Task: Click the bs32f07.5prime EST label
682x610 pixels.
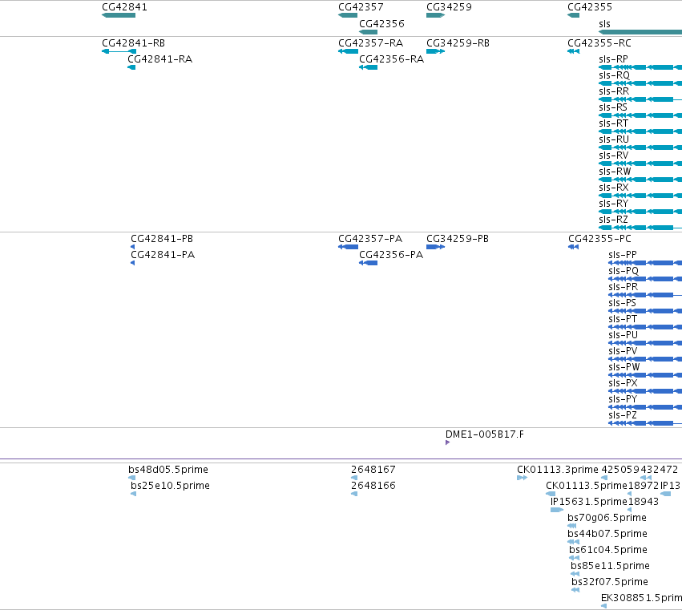Action: coord(610,582)
